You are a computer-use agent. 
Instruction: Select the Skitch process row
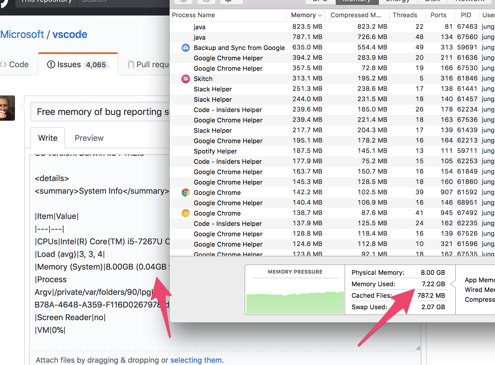click(332, 79)
